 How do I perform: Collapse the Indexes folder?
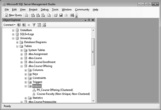[x=26, y=86]
